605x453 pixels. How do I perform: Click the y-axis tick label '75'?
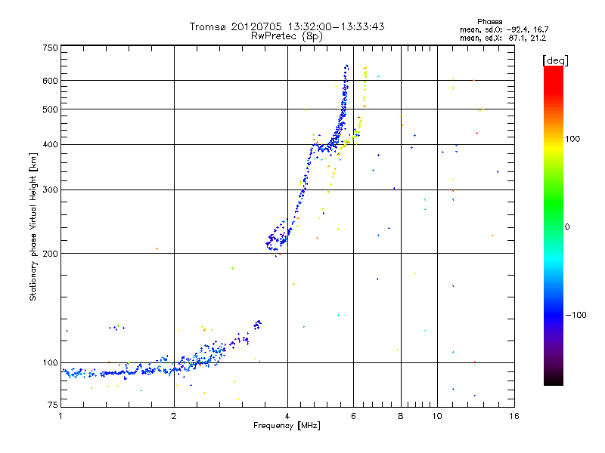pyautogui.click(x=53, y=405)
